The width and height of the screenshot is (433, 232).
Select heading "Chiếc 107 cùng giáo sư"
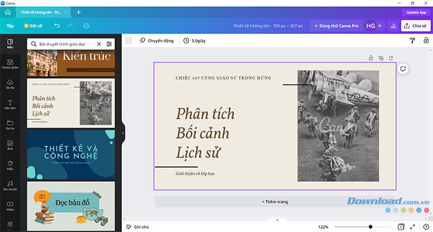pos(223,78)
